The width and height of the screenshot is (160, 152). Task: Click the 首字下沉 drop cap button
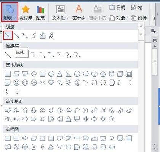pos(98,13)
